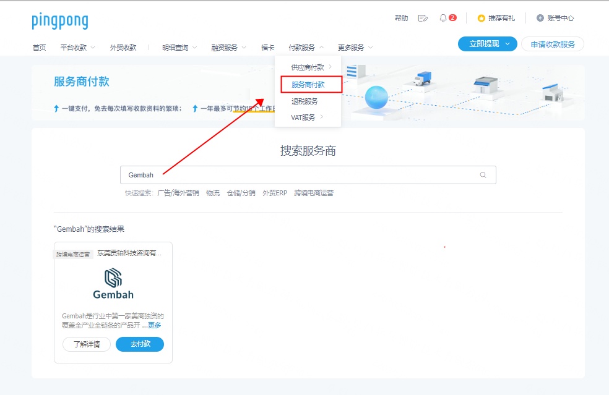Quick search 广告/海外营销
The height and width of the screenshot is (395, 609).
click(178, 193)
